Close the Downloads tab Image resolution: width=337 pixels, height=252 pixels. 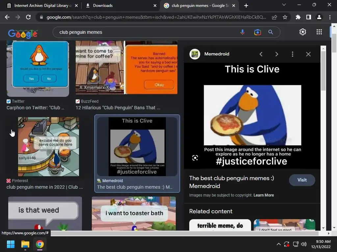(x=155, y=6)
